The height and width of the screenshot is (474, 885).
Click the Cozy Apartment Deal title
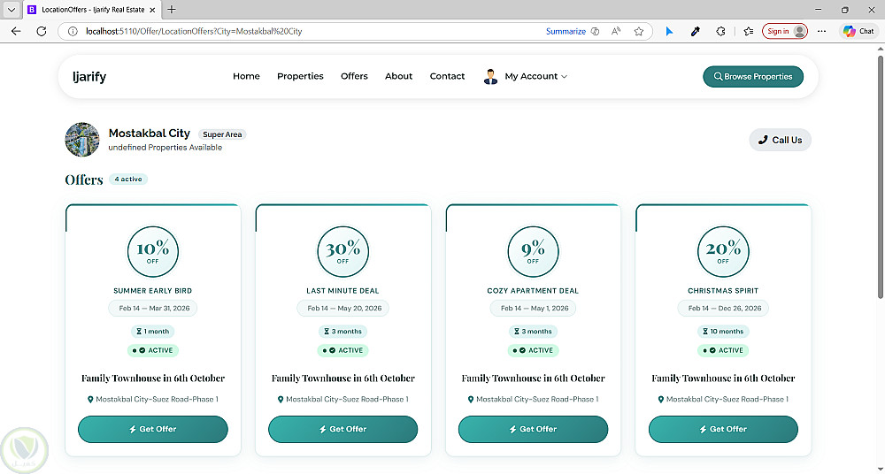click(533, 291)
